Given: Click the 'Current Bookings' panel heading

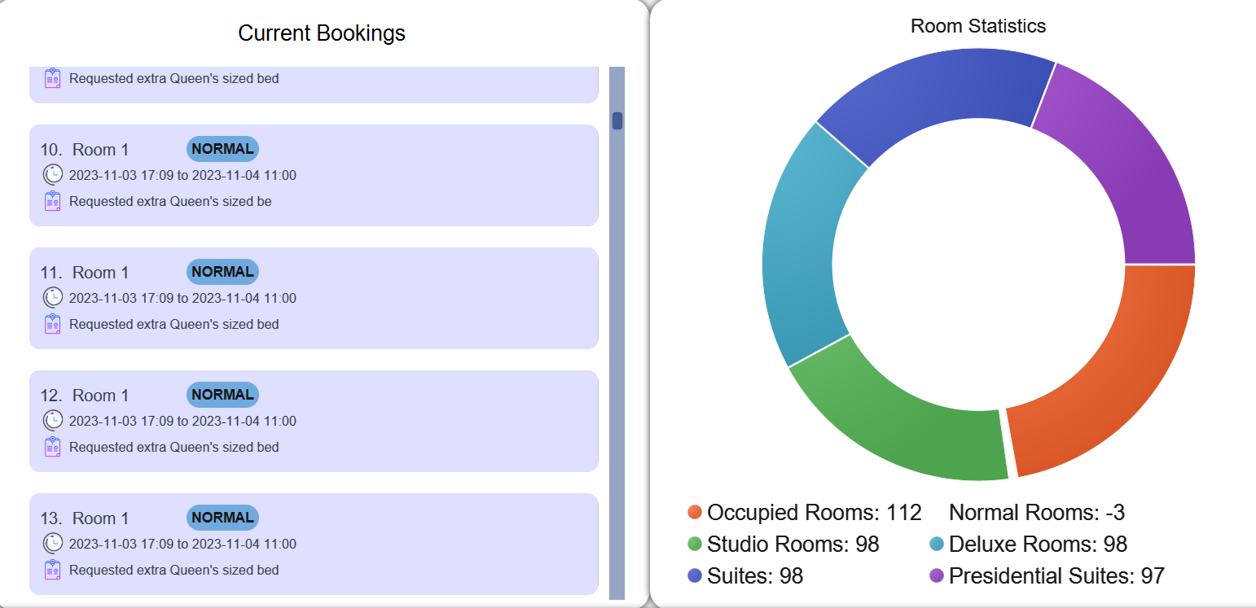Looking at the screenshot, I should pos(322,33).
